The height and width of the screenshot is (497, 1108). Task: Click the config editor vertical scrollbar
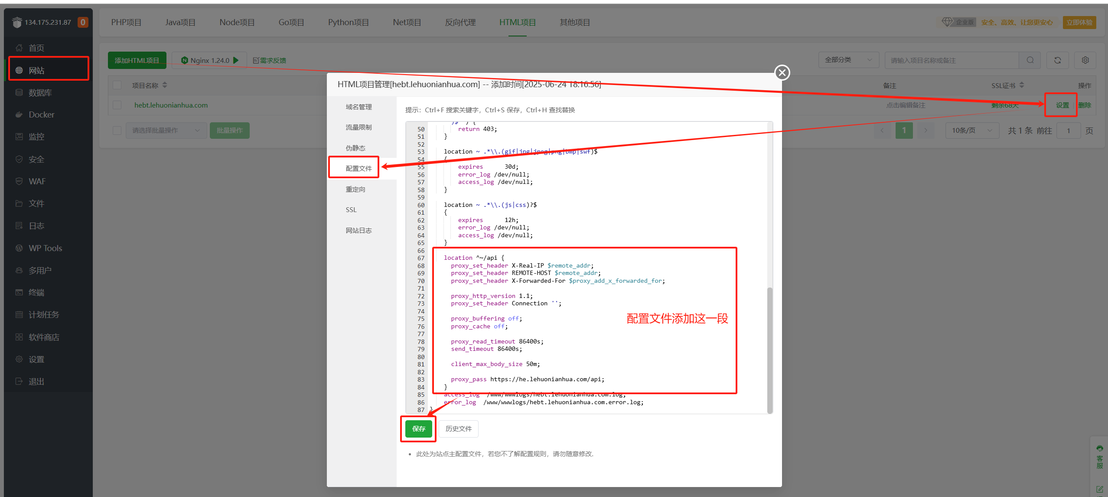coord(770,350)
